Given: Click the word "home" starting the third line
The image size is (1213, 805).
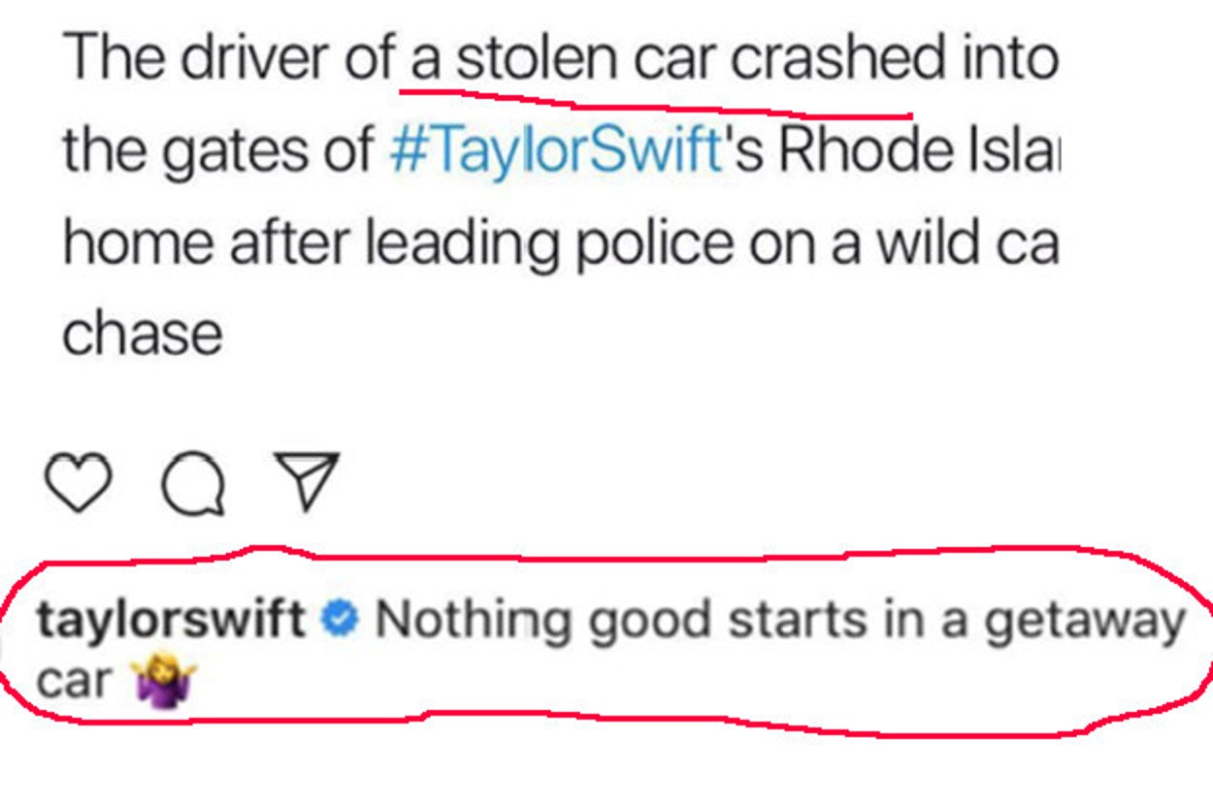Looking at the screenshot, I should 138,241.
